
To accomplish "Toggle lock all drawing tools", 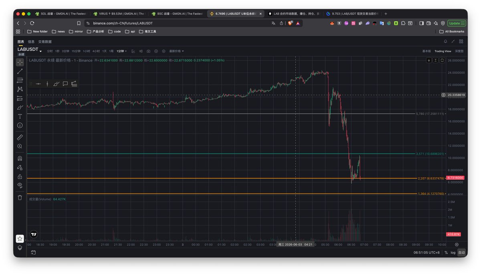I will pyautogui.click(x=20, y=176).
